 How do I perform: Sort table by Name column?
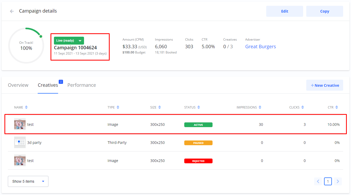coord(26,107)
